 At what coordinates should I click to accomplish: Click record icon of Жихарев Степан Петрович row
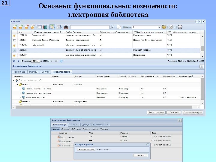click(14, 40)
